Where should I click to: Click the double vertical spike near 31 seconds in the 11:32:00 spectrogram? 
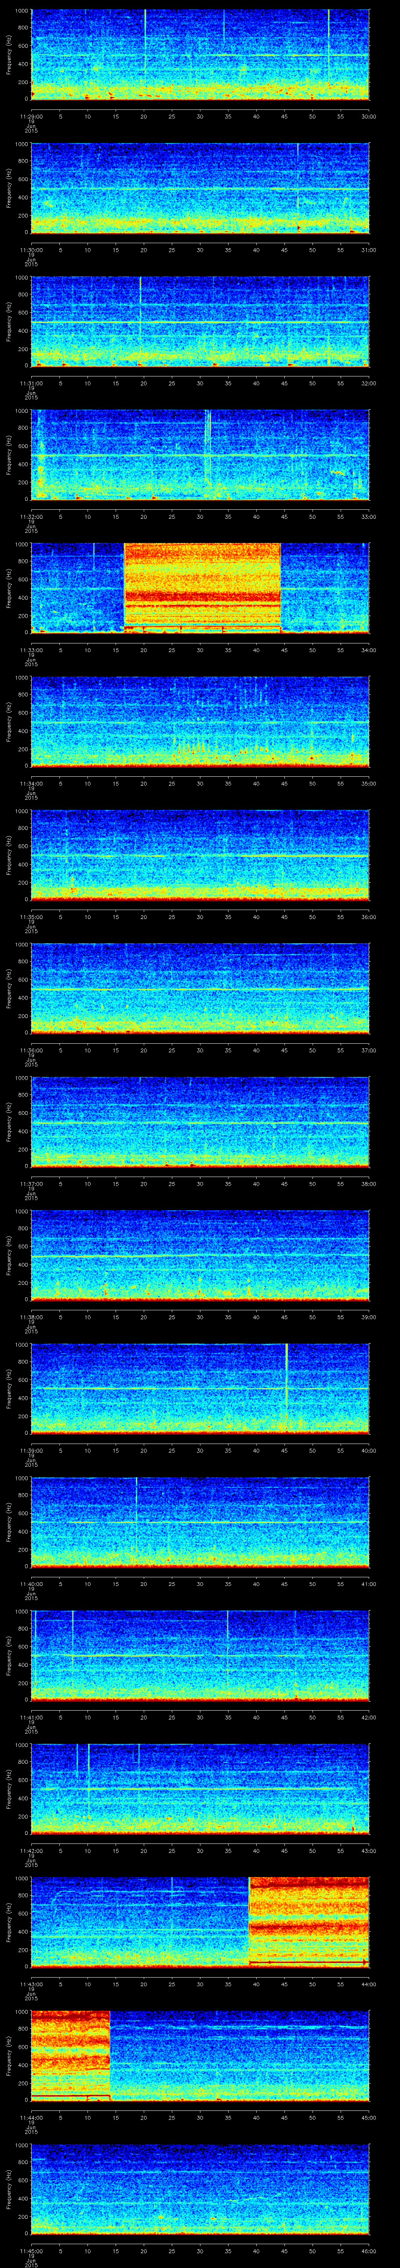click(207, 449)
